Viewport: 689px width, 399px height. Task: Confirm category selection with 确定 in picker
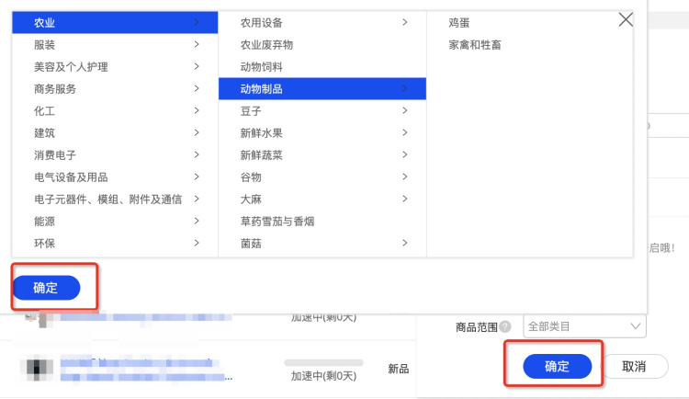46,288
